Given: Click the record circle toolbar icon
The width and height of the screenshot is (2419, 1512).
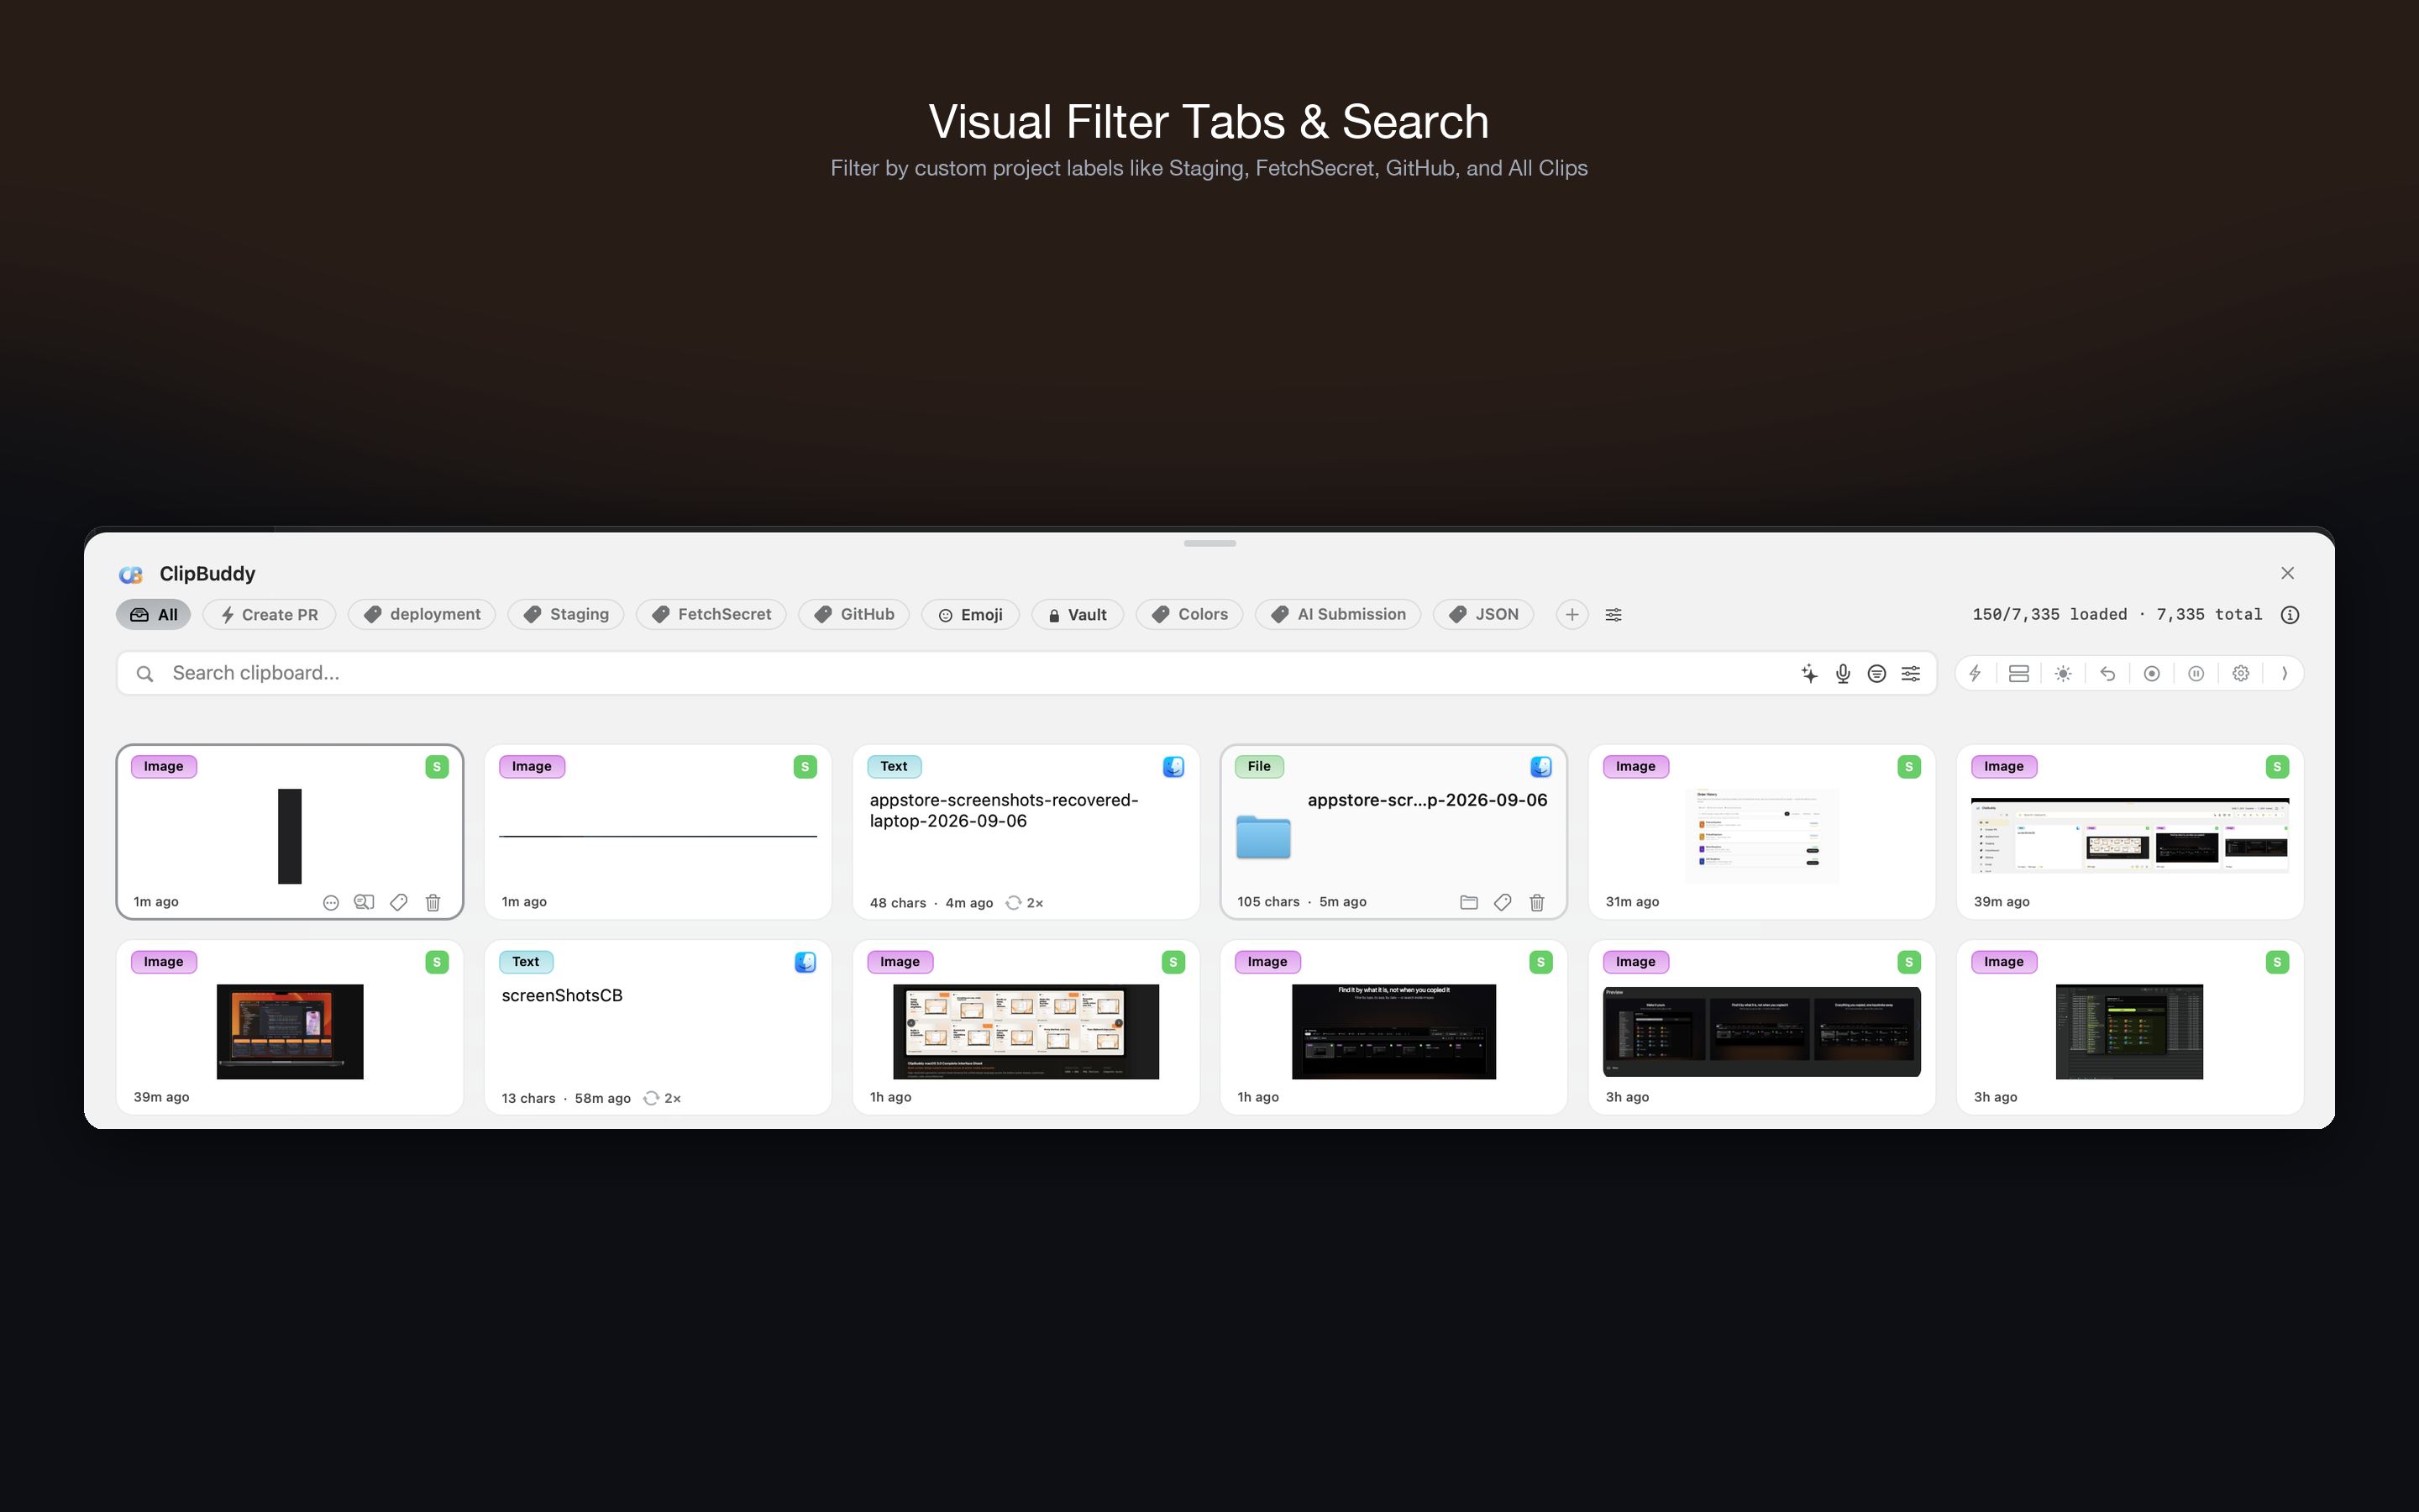Looking at the screenshot, I should pyautogui.click(x=2152, y=674).
